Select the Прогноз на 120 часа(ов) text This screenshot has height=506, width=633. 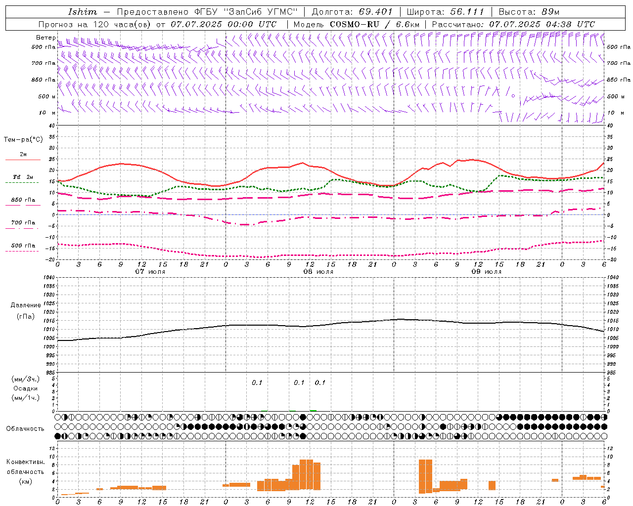coord(95,24)
